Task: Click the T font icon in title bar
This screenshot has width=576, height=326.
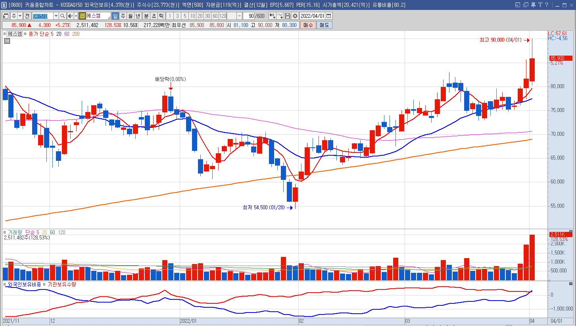Action: coord(540,5)
